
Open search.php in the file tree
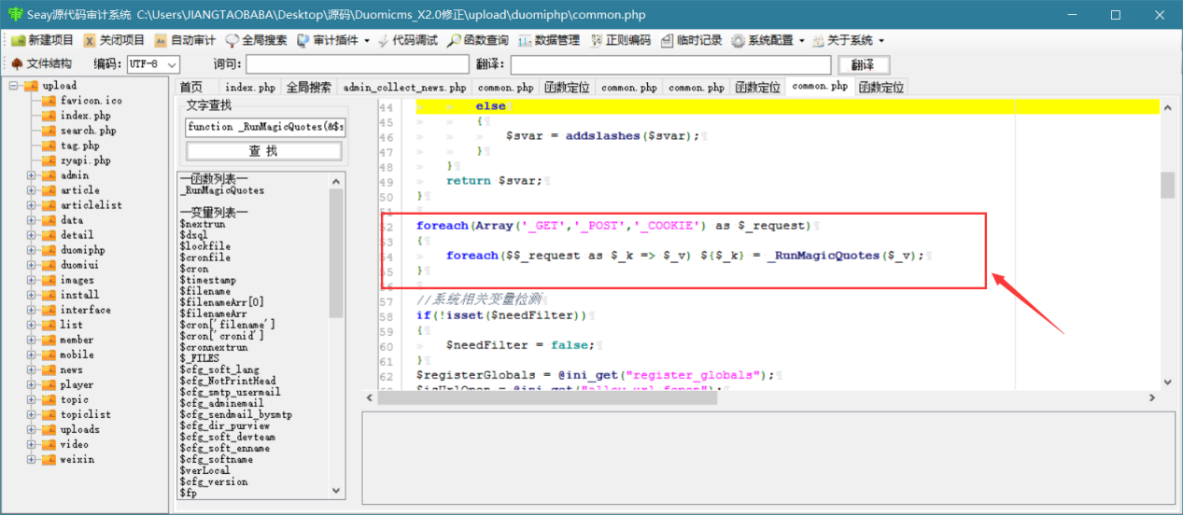[88, 130]
